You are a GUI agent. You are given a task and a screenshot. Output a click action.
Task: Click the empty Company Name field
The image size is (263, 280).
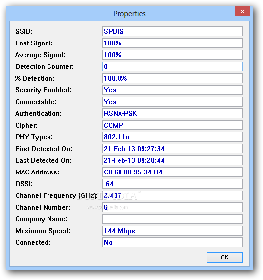(x=172, y=219)
